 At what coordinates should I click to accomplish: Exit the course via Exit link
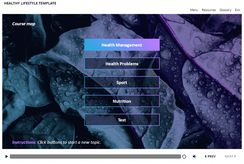237,10
